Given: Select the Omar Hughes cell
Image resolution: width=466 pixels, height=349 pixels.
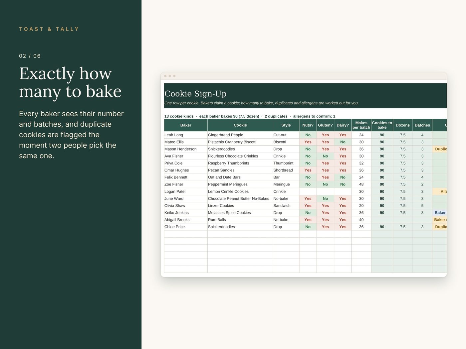Looking at the screenshot, I should pyautogui.click(x=186, y=170).
